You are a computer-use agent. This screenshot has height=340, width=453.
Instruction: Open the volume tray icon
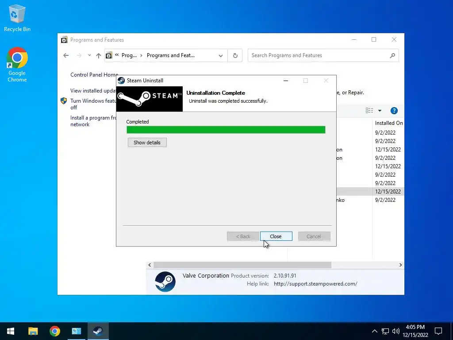point(396,331)
